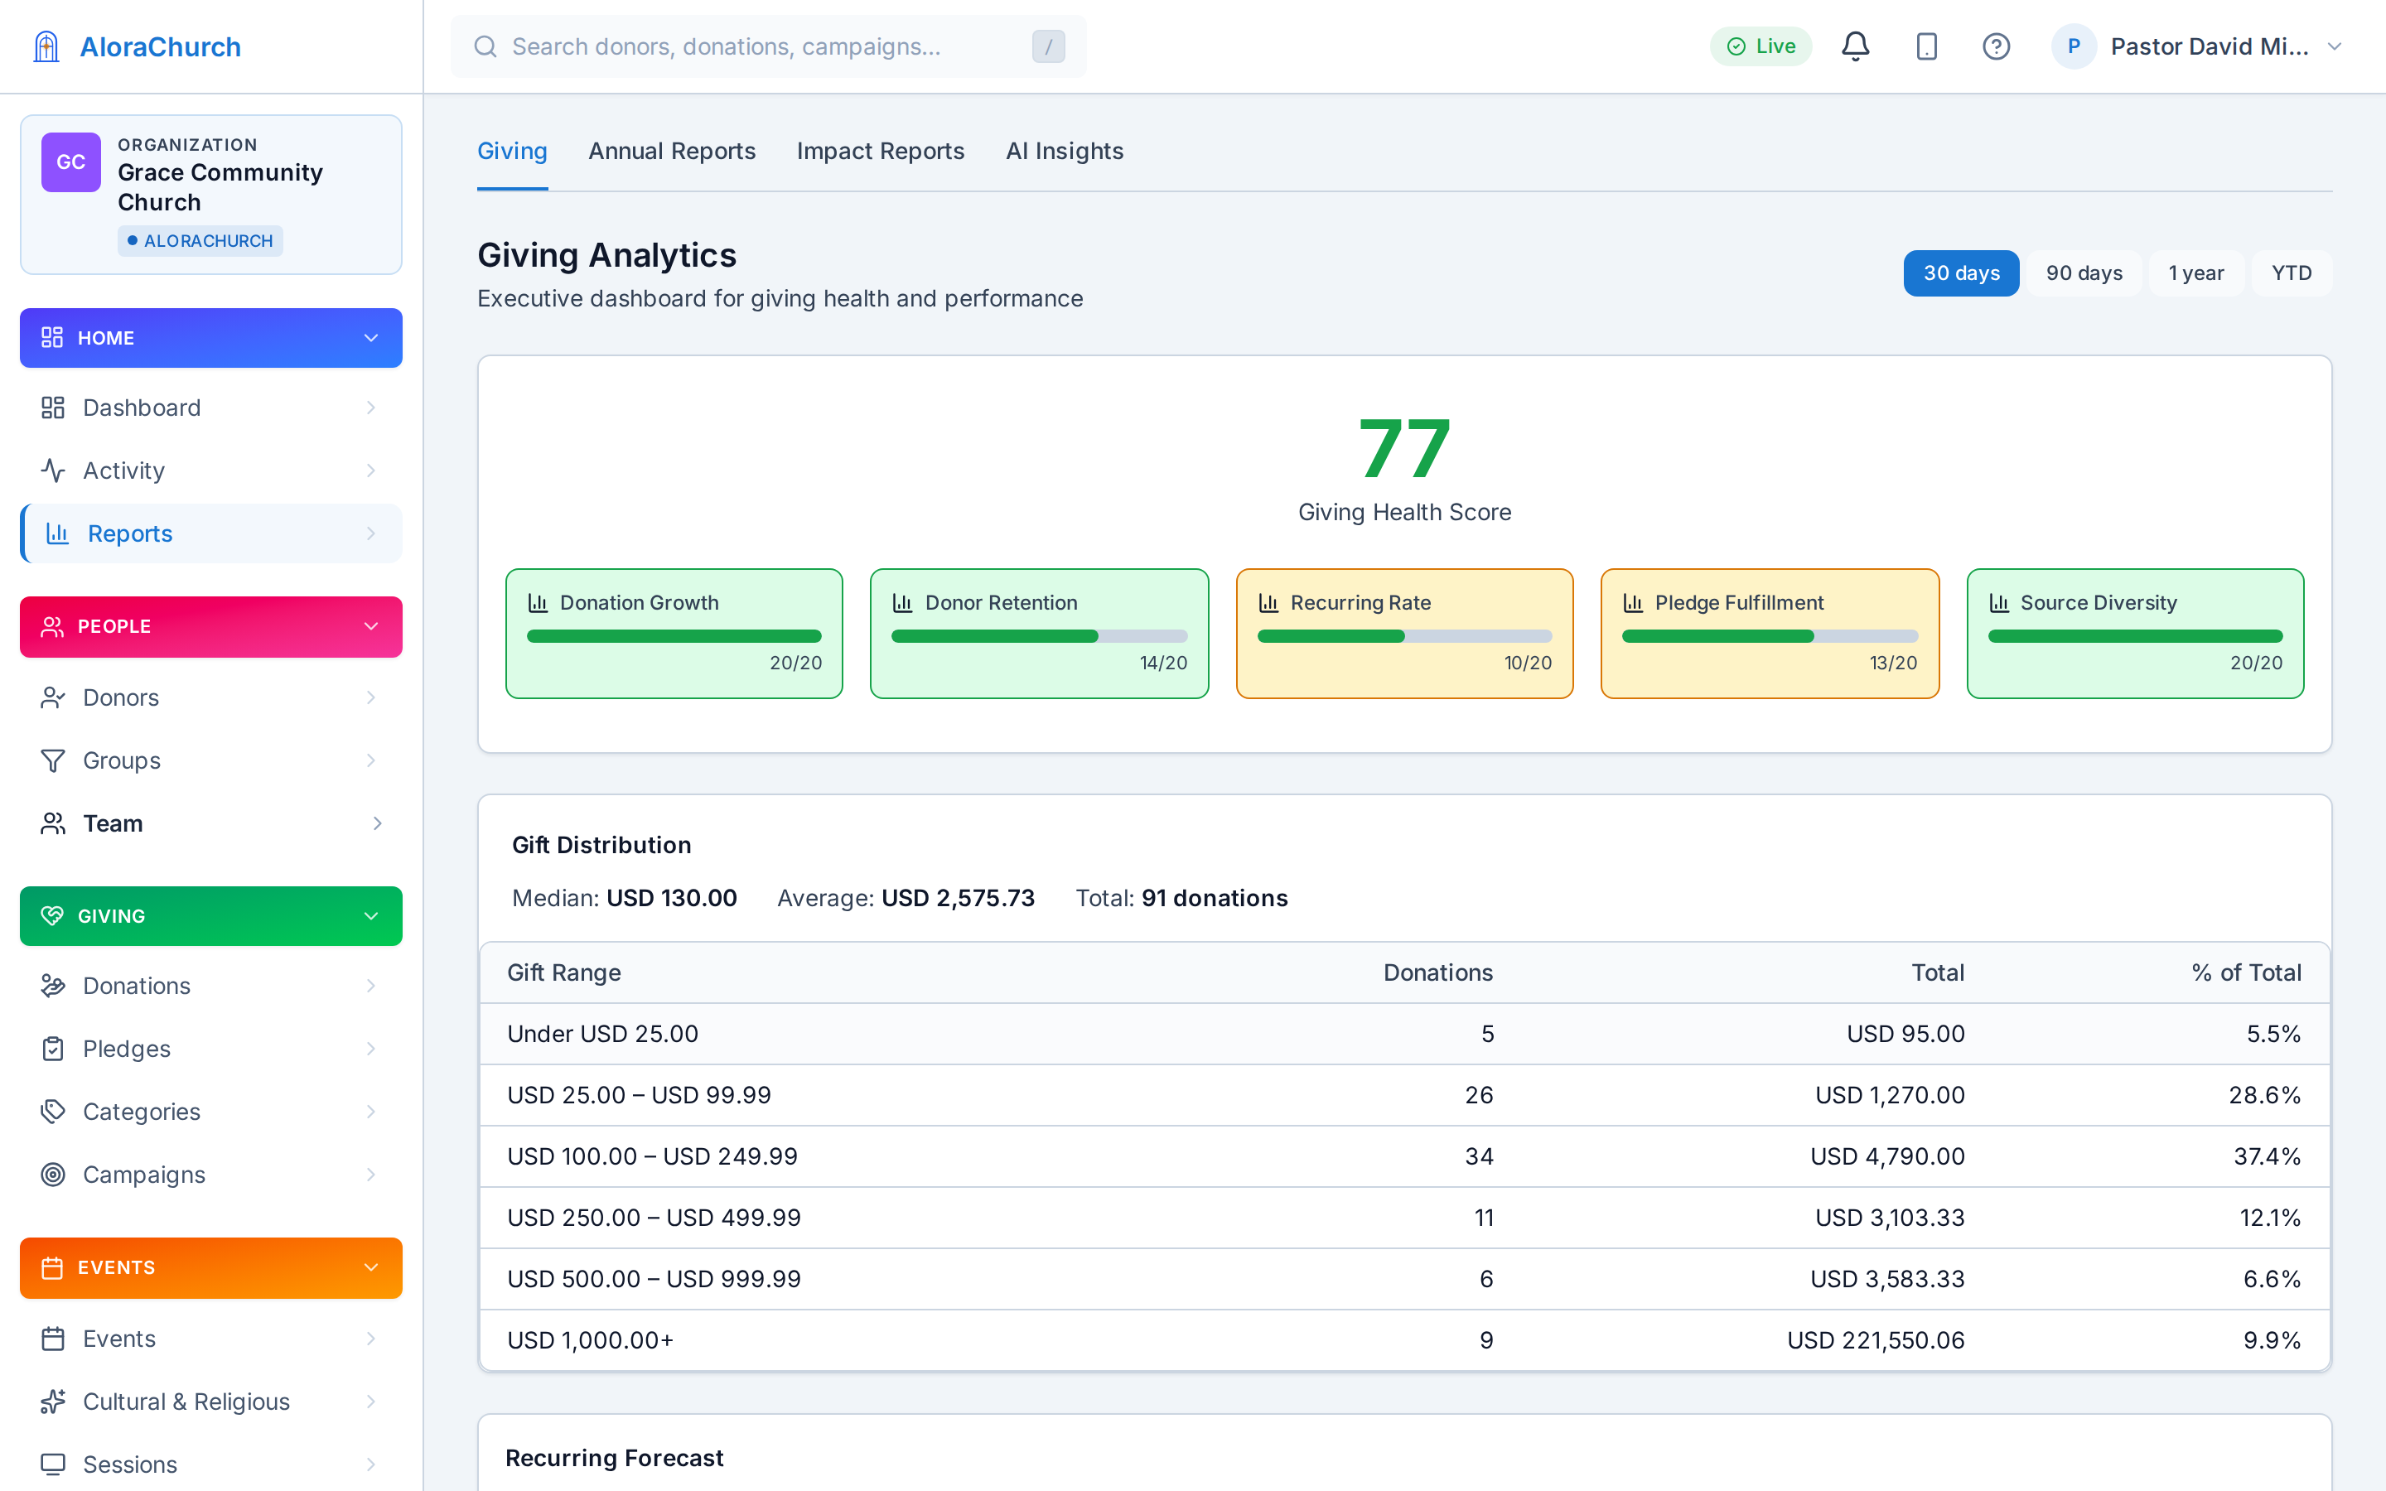Open notifications bell
This screenshot has height=1491, width=2386.
point(1856,46)
